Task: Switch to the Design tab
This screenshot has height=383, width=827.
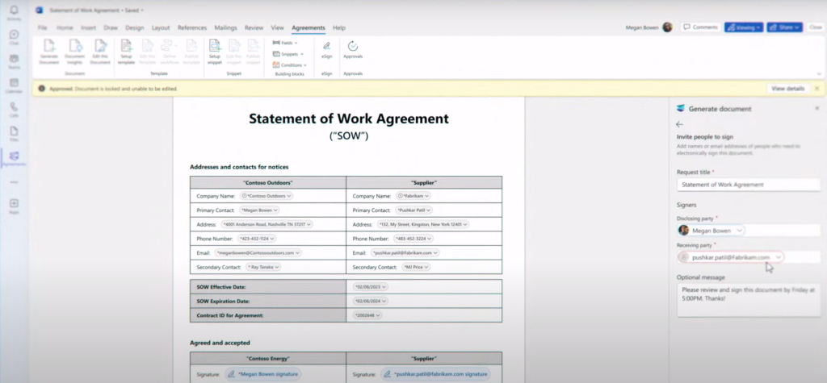Action: 135,27
